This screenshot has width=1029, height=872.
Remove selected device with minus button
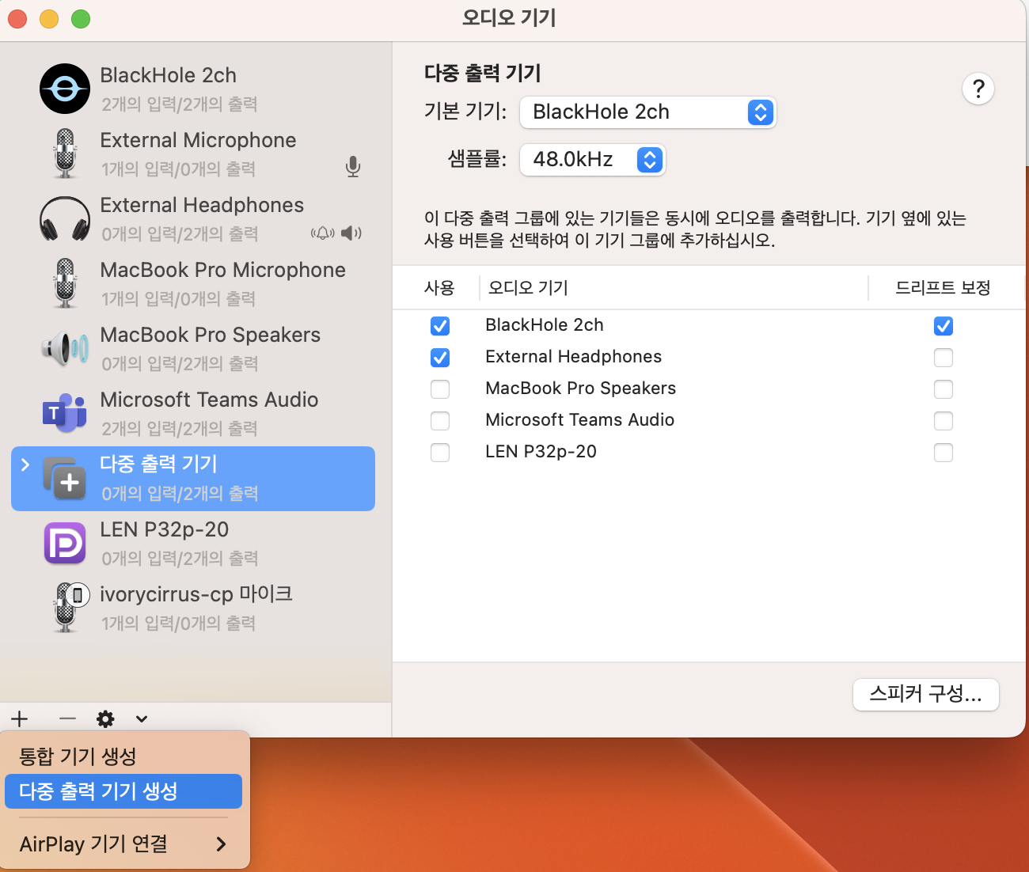pos(67,718)
